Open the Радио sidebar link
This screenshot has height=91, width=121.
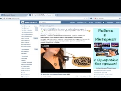coord(23,73)
